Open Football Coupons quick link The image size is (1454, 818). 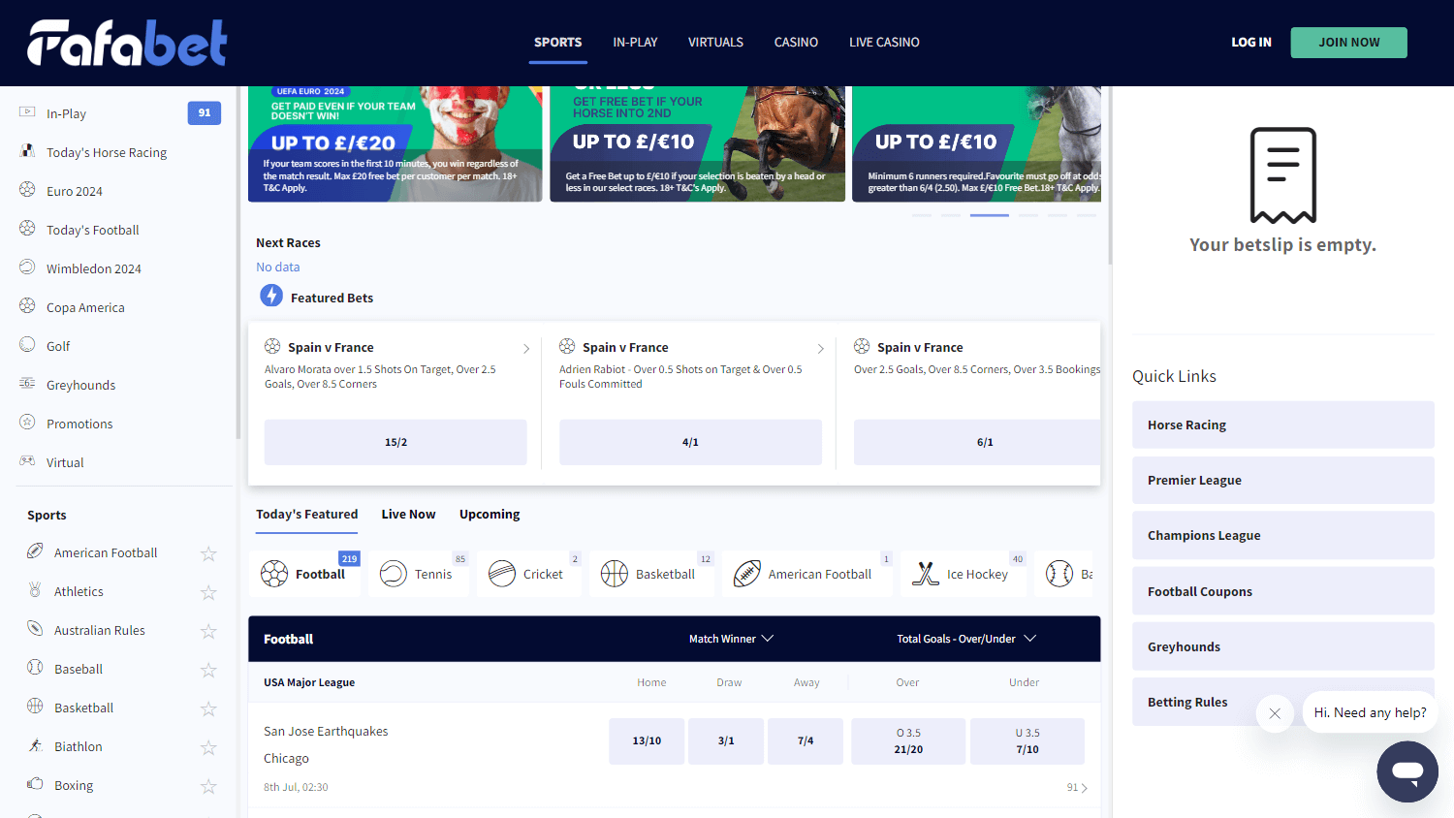tap(1283, 591)
